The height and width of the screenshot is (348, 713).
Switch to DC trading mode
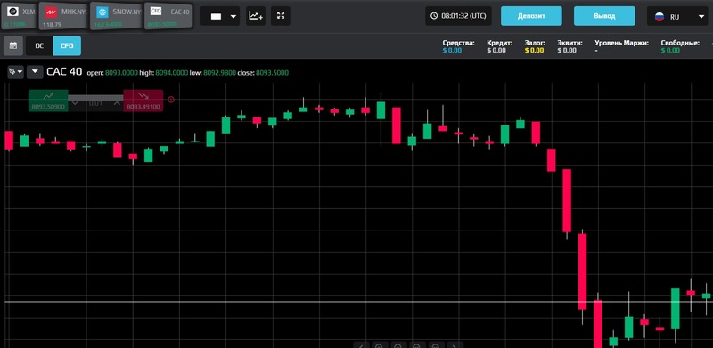click(39, 46)
